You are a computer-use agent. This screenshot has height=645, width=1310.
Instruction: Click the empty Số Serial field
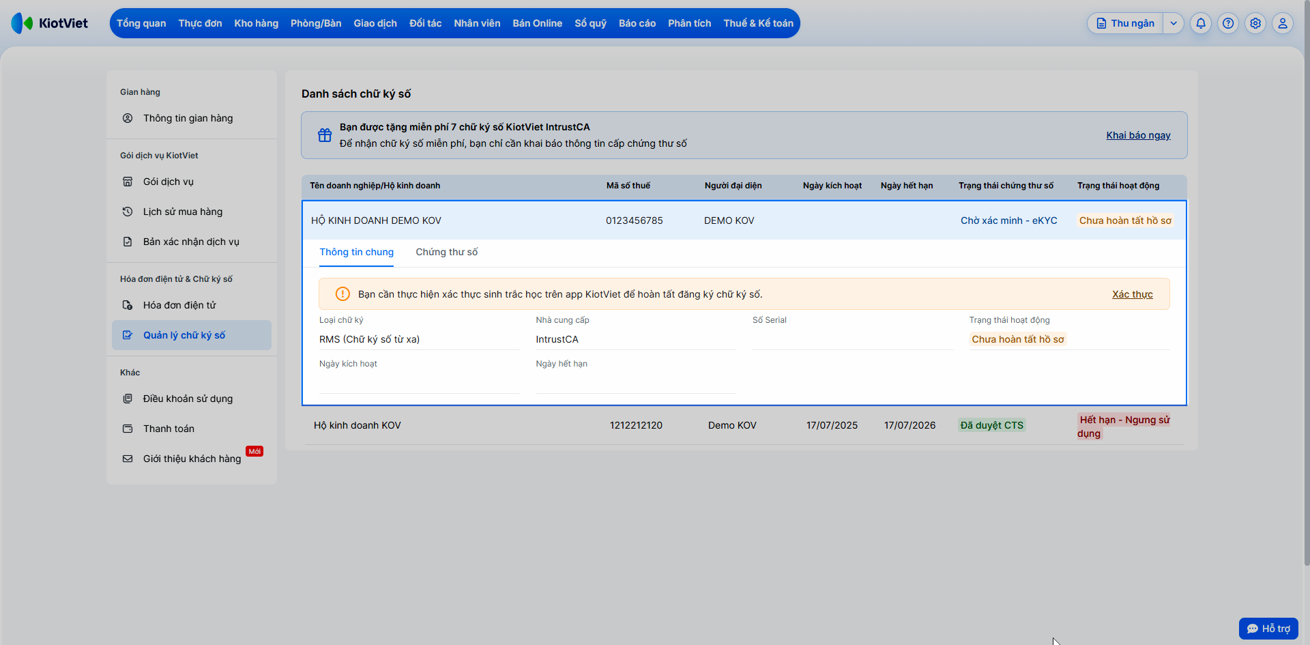point(853,339)
